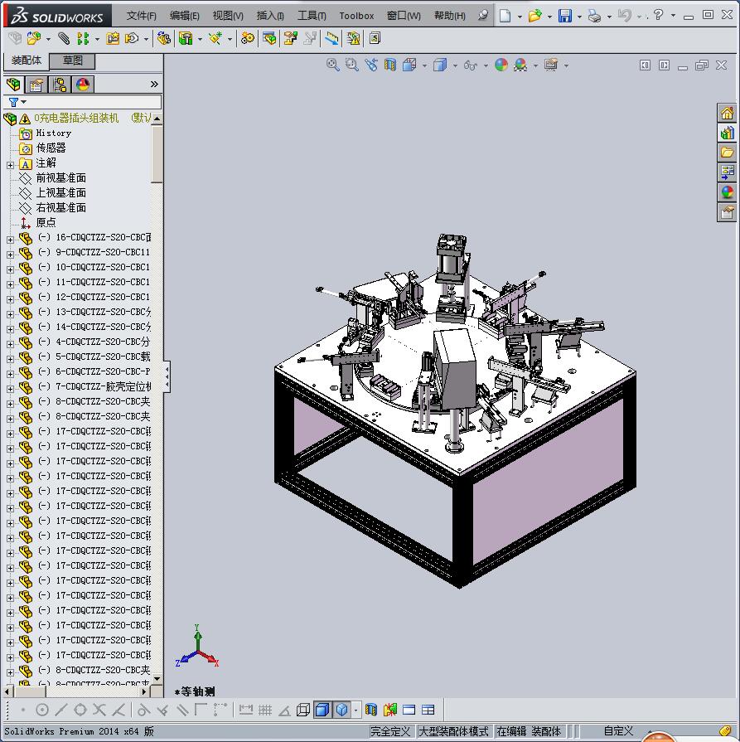Viewport: 740px width, 742px height.
Task: Switch to the 草图 sketch tab
Action: click(72, 61)
